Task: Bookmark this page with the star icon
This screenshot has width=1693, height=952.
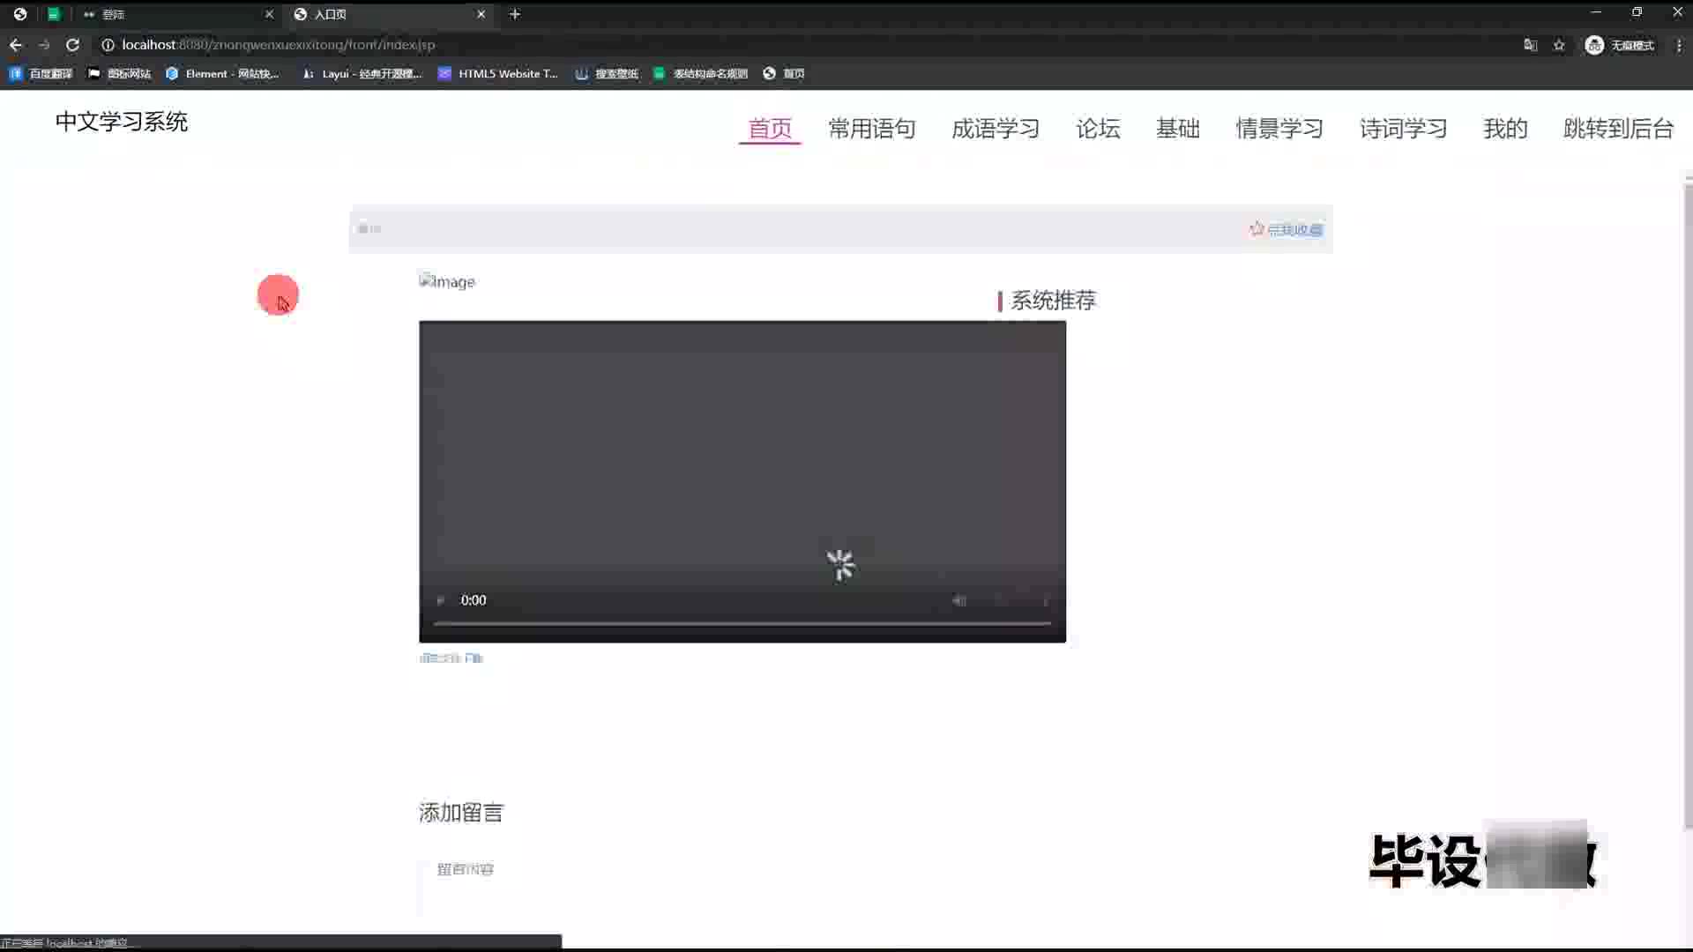Action: point(1559,45)
